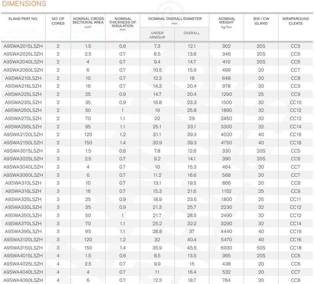Select part number A9SWA4060LSZH

(23, 280)
